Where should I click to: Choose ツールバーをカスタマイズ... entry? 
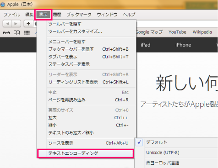91,31
